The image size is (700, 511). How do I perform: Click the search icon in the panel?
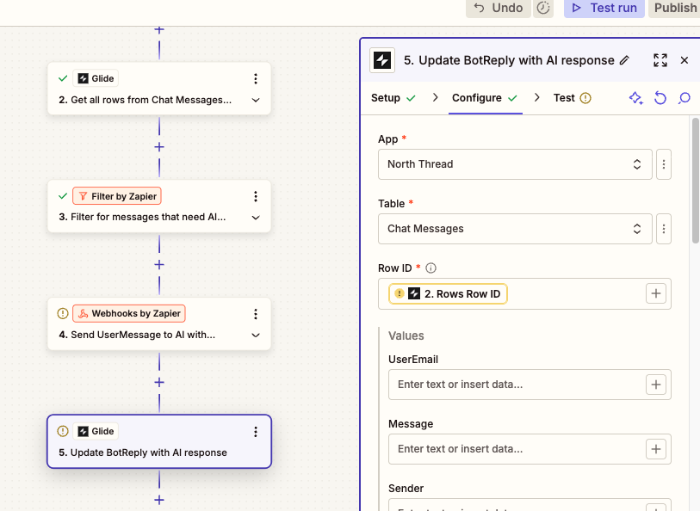coord(685,98)
